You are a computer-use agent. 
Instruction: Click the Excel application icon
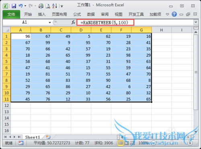6,6
